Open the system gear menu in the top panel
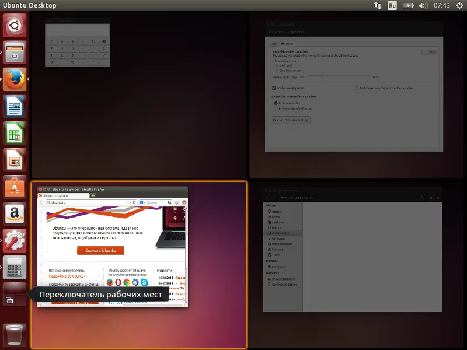 [x=459, y=5]
